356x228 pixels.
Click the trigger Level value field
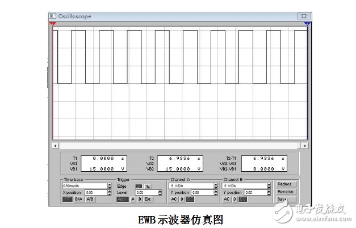(146, 193)
